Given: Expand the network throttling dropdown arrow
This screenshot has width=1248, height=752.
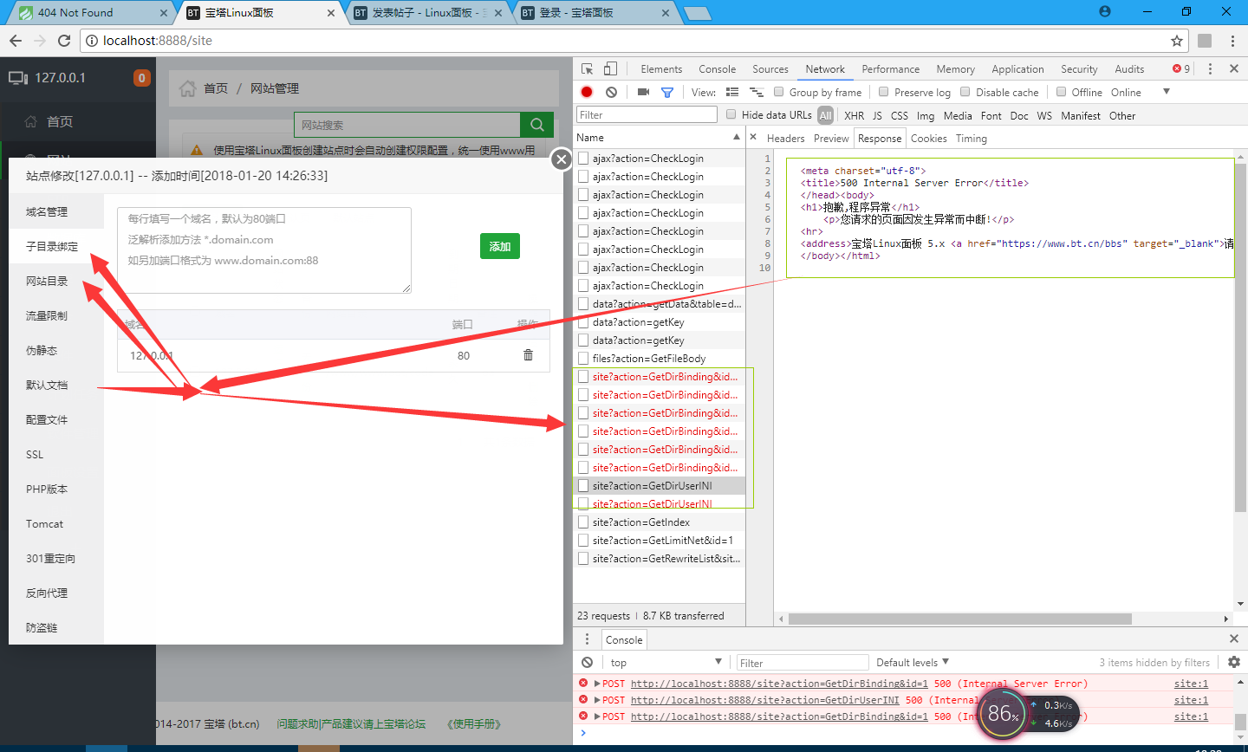Looking at the screenshot, I should coord(1166,92).
